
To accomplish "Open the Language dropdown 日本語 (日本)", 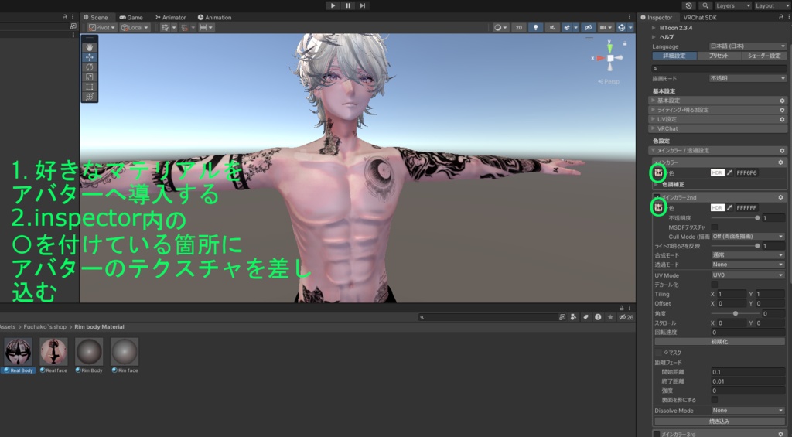I will click(x=748, y=46).
